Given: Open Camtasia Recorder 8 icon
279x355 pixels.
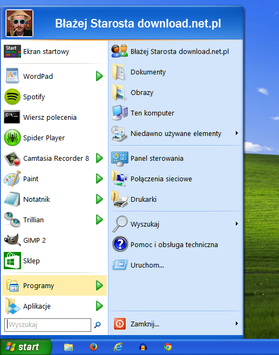Looking at the screenshot, I should point(13,159).
